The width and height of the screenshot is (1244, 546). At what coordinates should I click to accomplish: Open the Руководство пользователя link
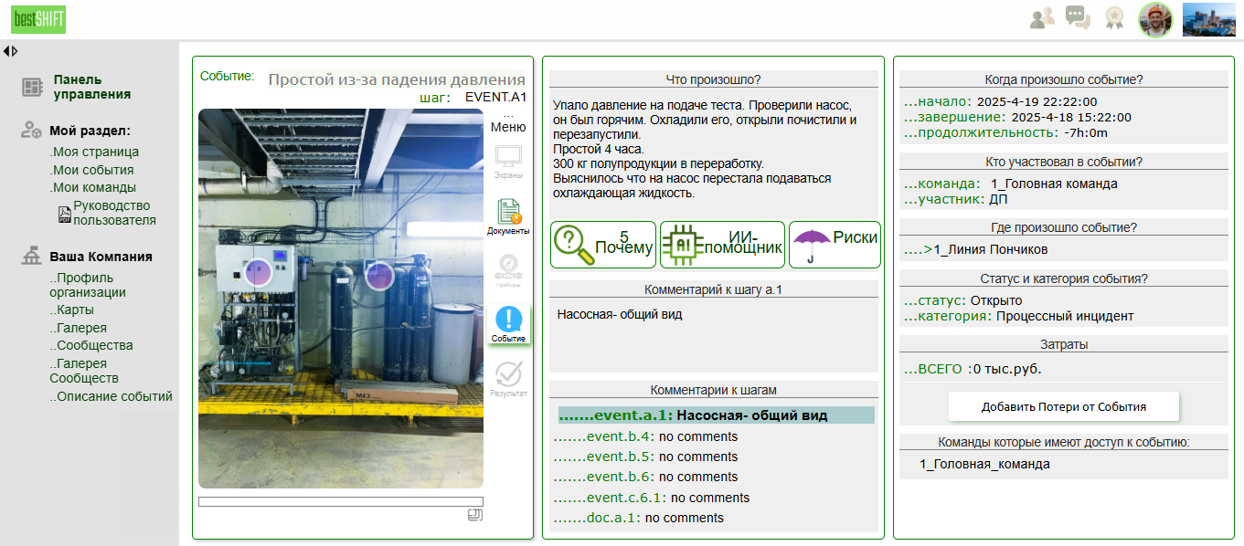[113, 213]
